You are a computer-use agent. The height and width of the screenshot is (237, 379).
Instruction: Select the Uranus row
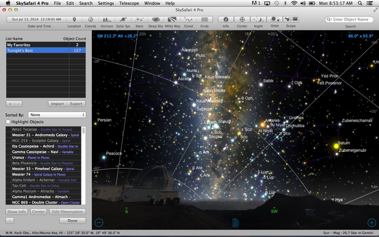(x=44, y=157)
